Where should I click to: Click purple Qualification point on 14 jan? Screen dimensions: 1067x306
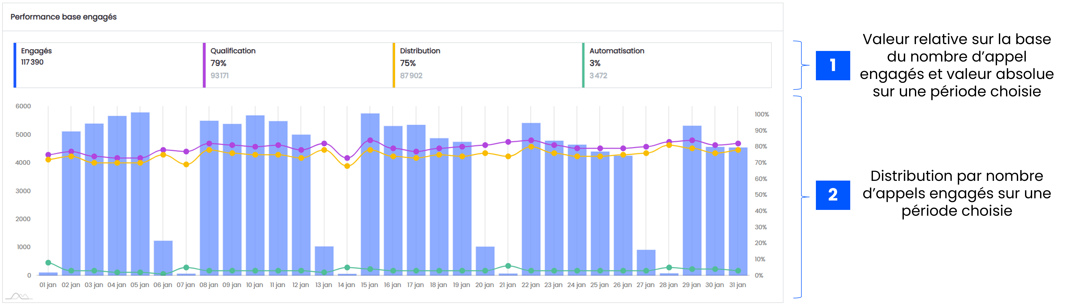(347, 158)
